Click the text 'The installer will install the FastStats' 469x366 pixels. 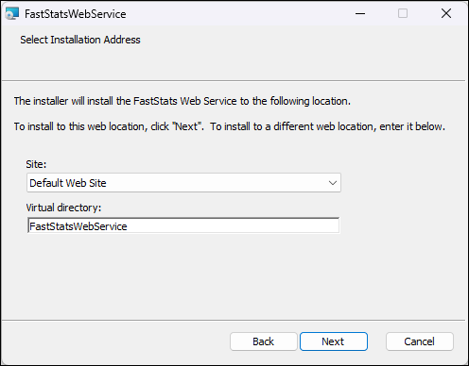[96, 101]
